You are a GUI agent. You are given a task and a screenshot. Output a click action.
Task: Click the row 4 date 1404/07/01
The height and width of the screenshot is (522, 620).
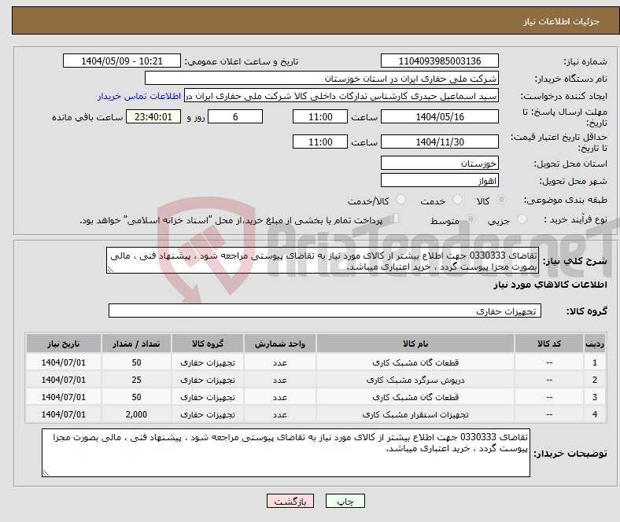pos(63,414)
